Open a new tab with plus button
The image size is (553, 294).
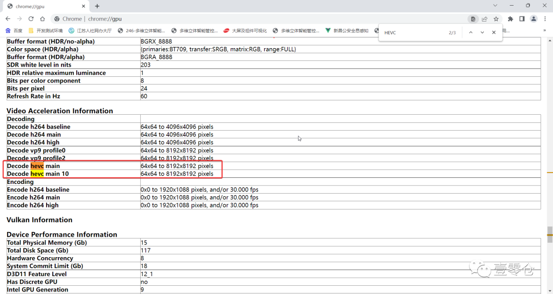point(97,6)
